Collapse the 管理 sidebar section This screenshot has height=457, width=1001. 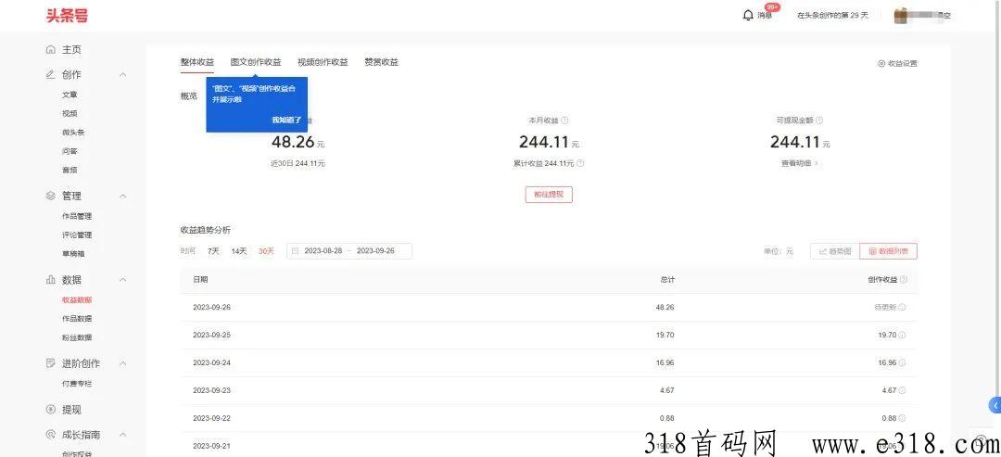coord(123,196)
